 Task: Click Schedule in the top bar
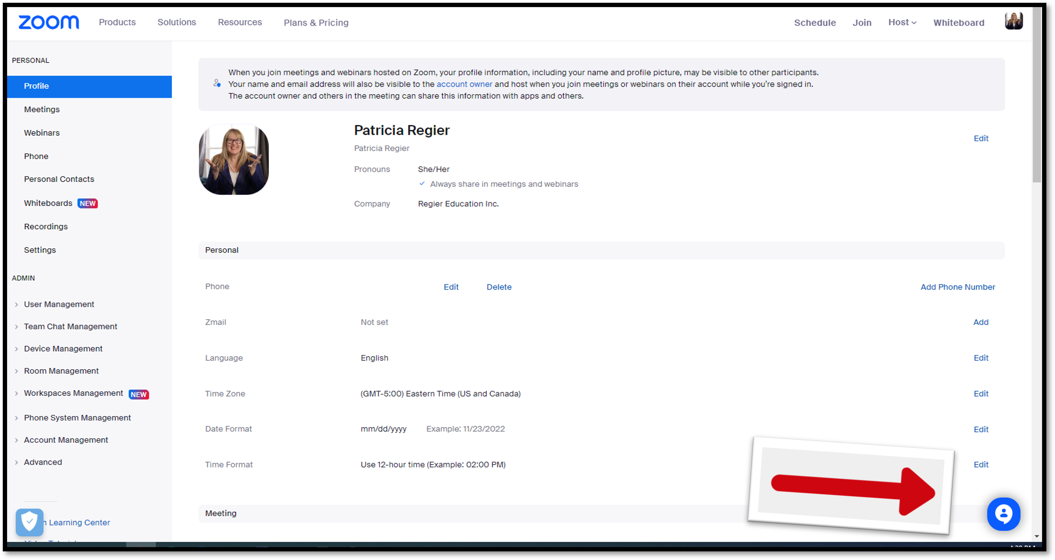(815, 22)
